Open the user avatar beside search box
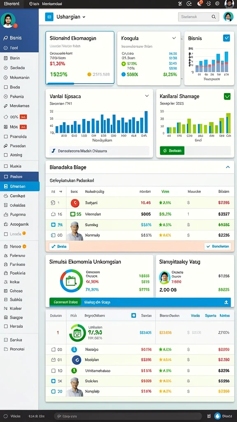Viewport: 237px width, 422px height. [x=228, y=16]
